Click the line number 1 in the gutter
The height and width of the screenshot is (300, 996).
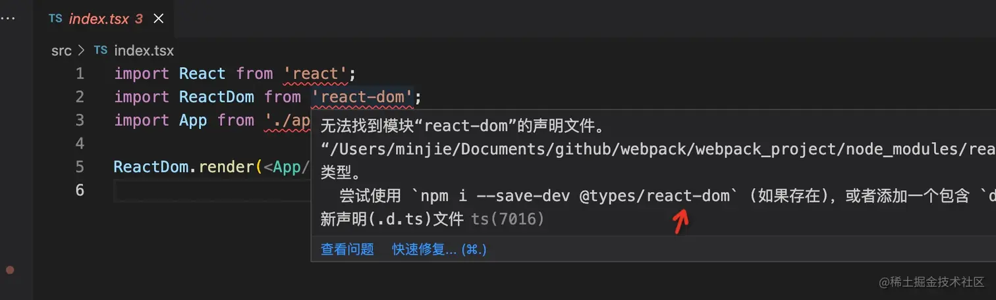[x=80, y=73]
